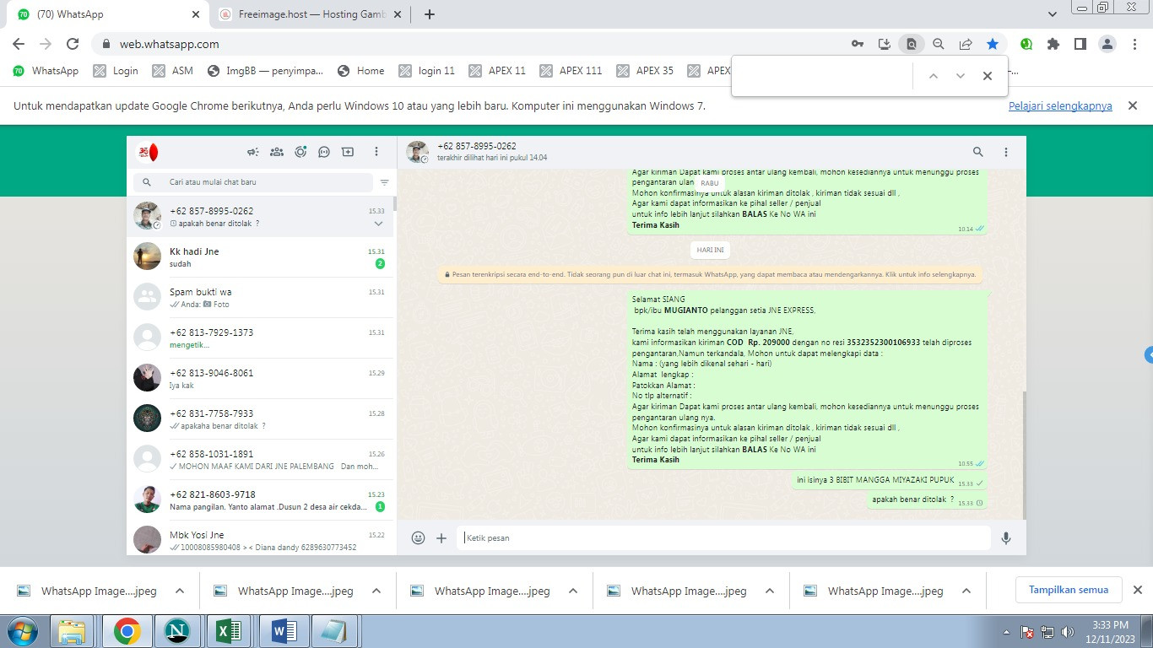Screen dimensions: 1153x648
Task: Click the install app icon in address bar
Action: coord(885,44)
